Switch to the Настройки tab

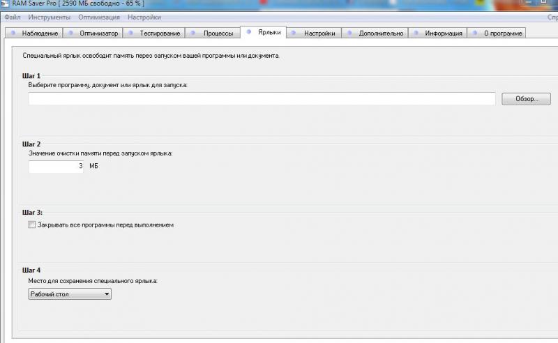[x=314, y=33]
